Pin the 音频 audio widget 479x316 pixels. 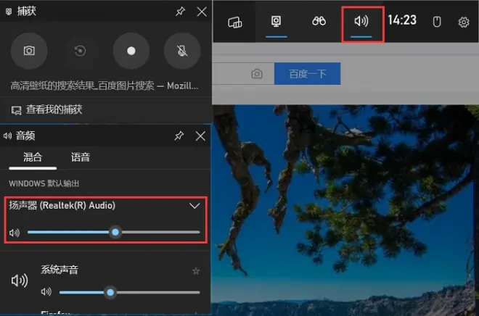coord(179,136)
